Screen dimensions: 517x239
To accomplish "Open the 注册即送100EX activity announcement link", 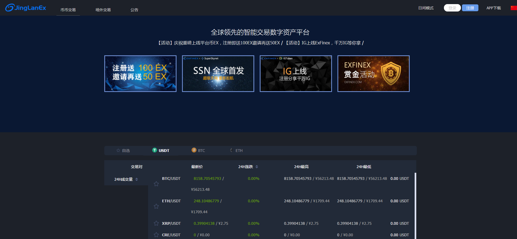I will (219, 43).
